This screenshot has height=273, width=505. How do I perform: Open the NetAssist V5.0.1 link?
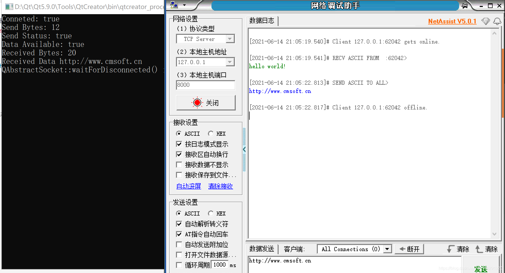pos(452,21)
